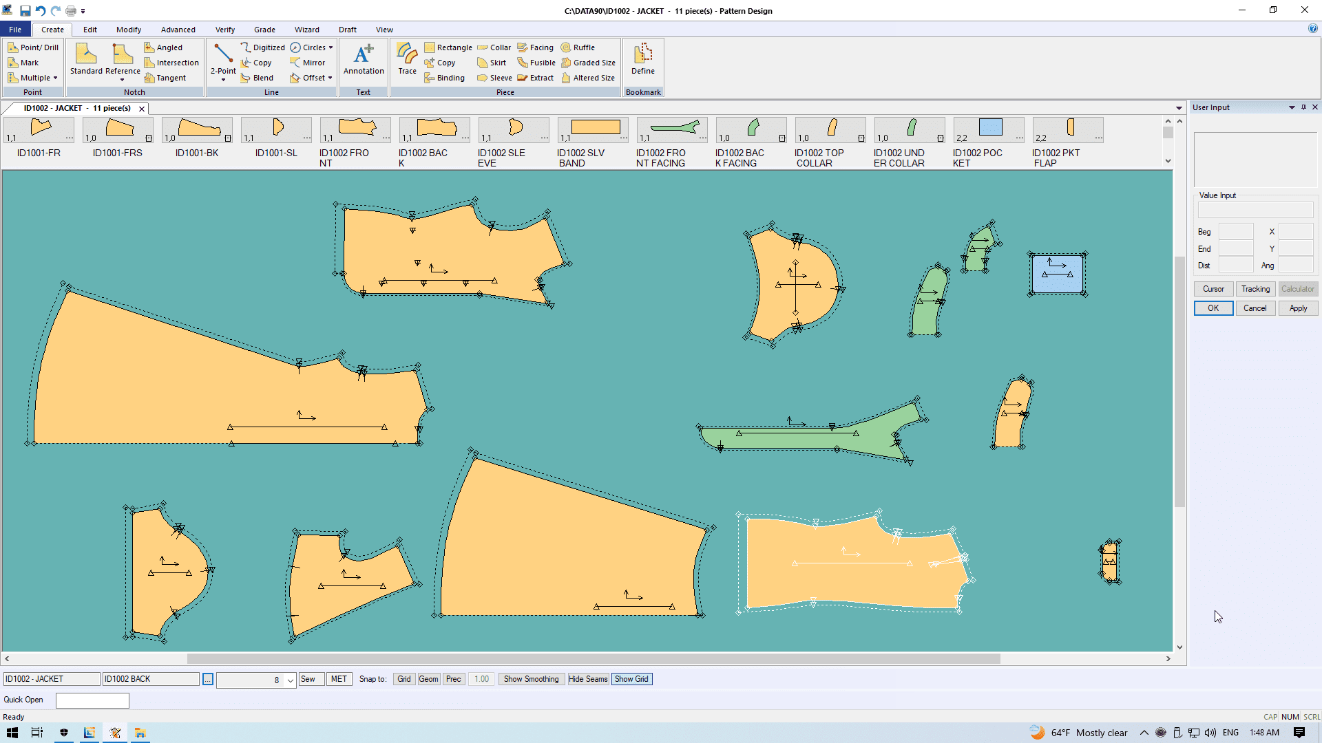Toggle Snap to Grid option

(404, 679)
